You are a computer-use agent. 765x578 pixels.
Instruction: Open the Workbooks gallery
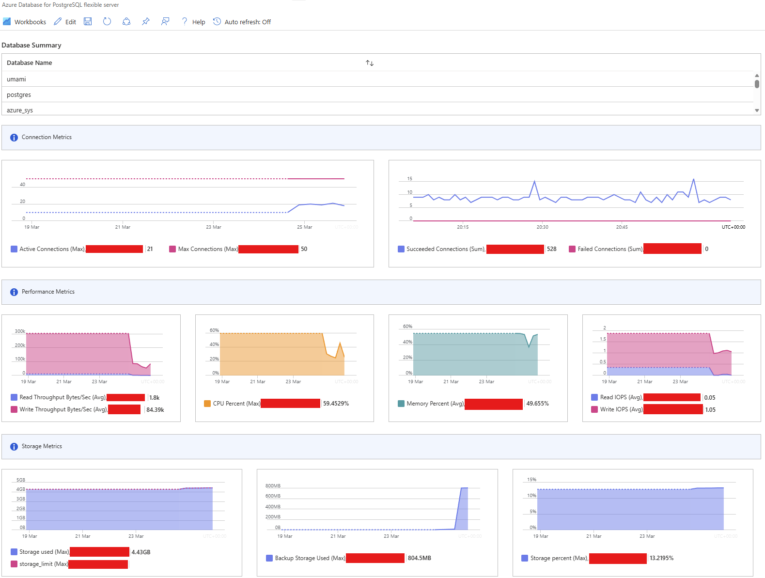25,22
